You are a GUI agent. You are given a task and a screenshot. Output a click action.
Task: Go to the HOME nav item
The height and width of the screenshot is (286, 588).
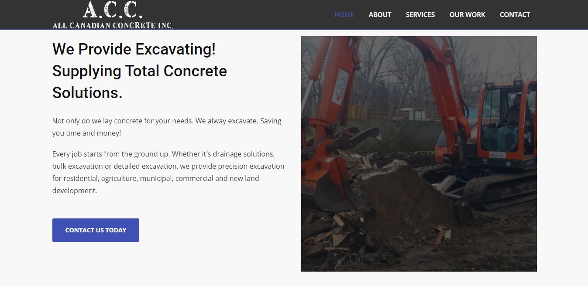point(344,14)
